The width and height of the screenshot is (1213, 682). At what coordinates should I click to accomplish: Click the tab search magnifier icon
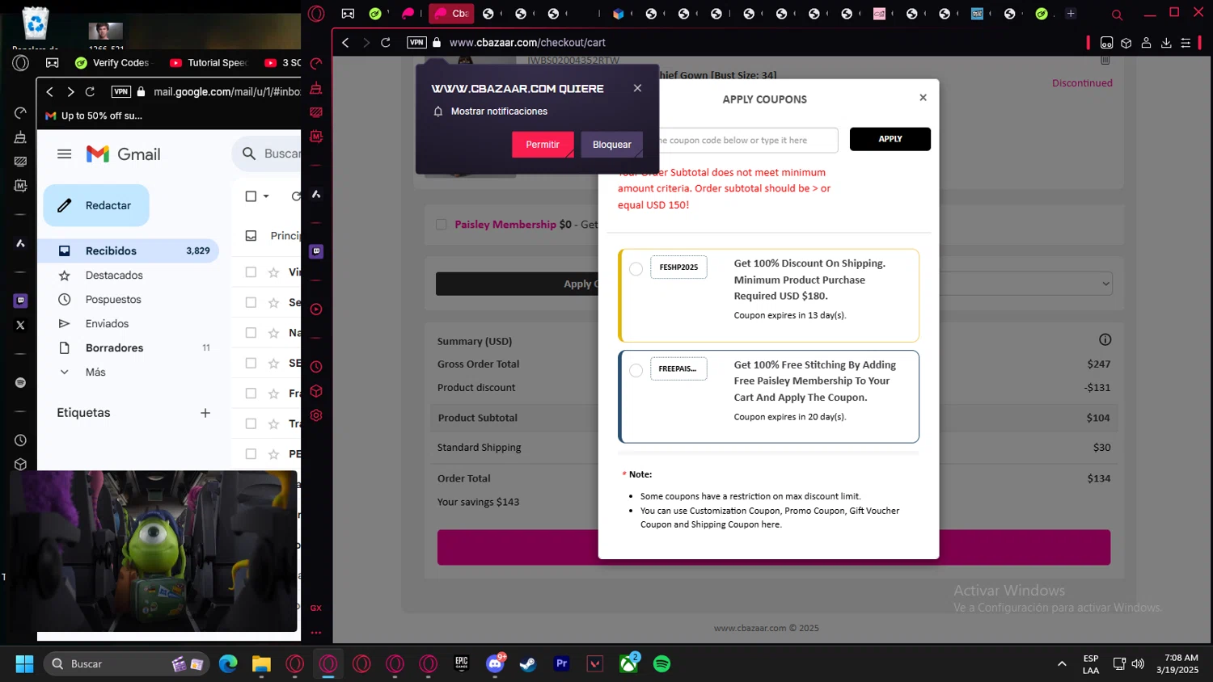1117,15
